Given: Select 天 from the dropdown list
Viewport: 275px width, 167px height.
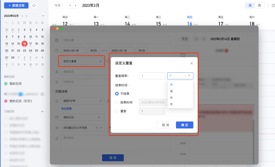Looking at the screenshot, I should (180, 85).
